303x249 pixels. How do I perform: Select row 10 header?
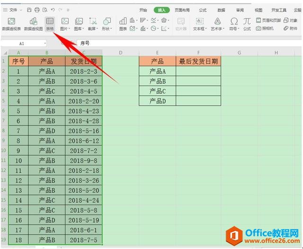[4, 151]
